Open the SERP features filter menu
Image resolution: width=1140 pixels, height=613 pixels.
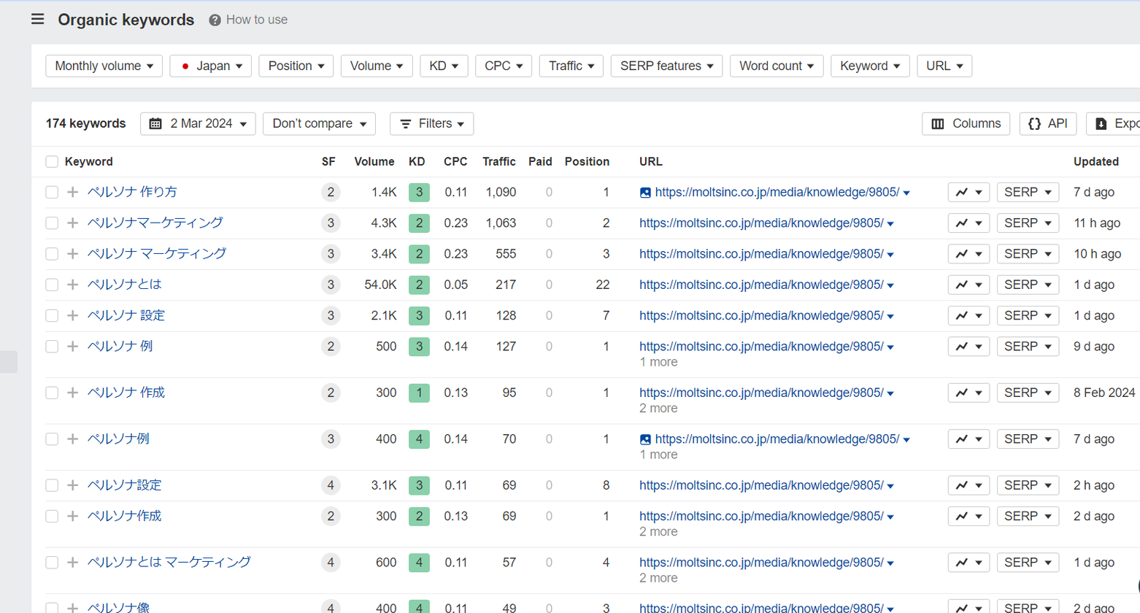tap(666, 66)
